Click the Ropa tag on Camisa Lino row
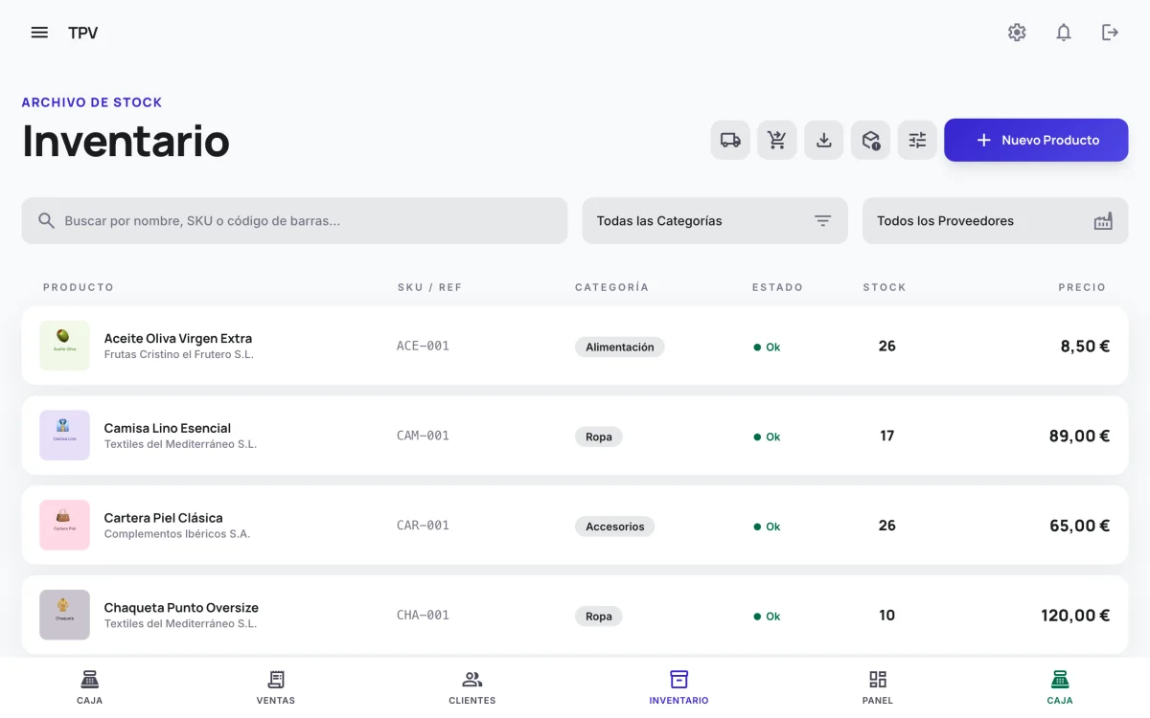This screenshot has width=1150, height=718. point(599,437)
